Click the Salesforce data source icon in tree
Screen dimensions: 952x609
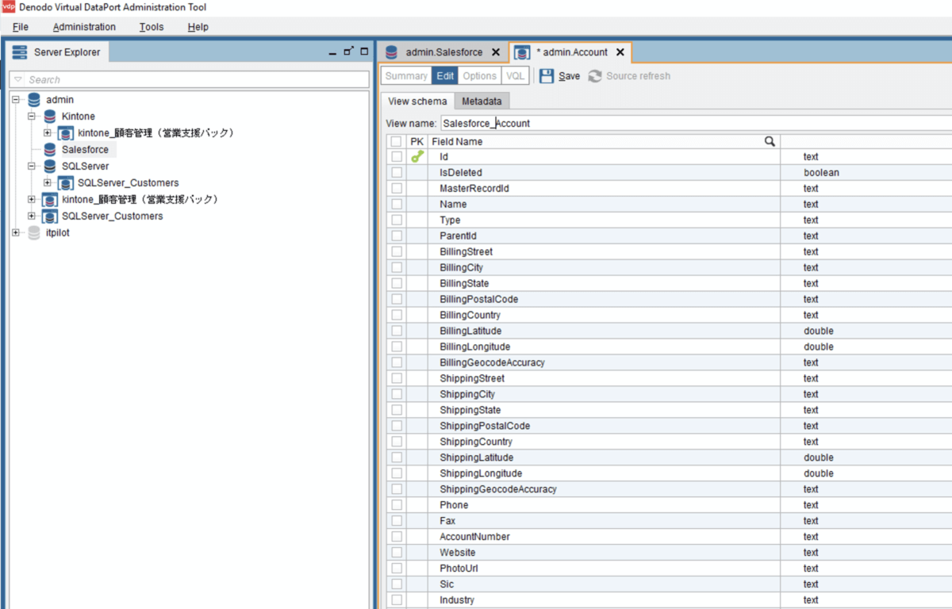pos(49,149)
